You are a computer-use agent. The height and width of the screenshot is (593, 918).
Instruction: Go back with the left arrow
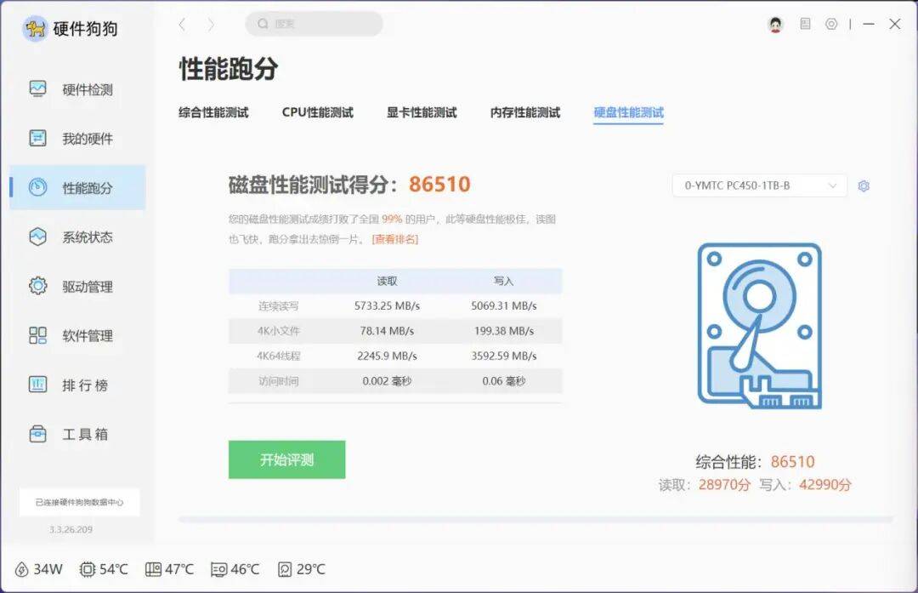point(182,24)
